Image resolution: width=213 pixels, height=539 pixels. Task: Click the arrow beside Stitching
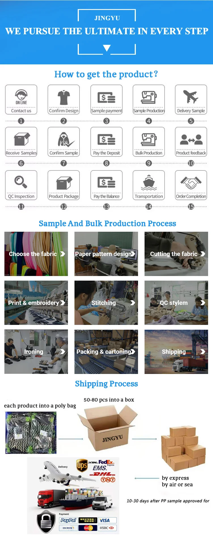(x=132, y=303)
